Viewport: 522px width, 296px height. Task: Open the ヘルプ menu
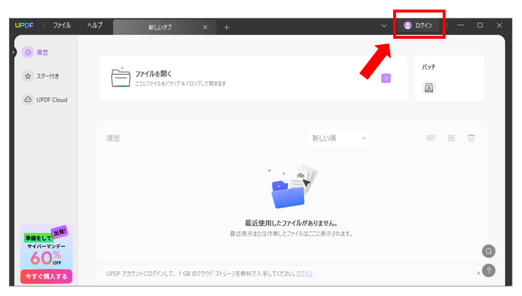[x=95, y=25]
